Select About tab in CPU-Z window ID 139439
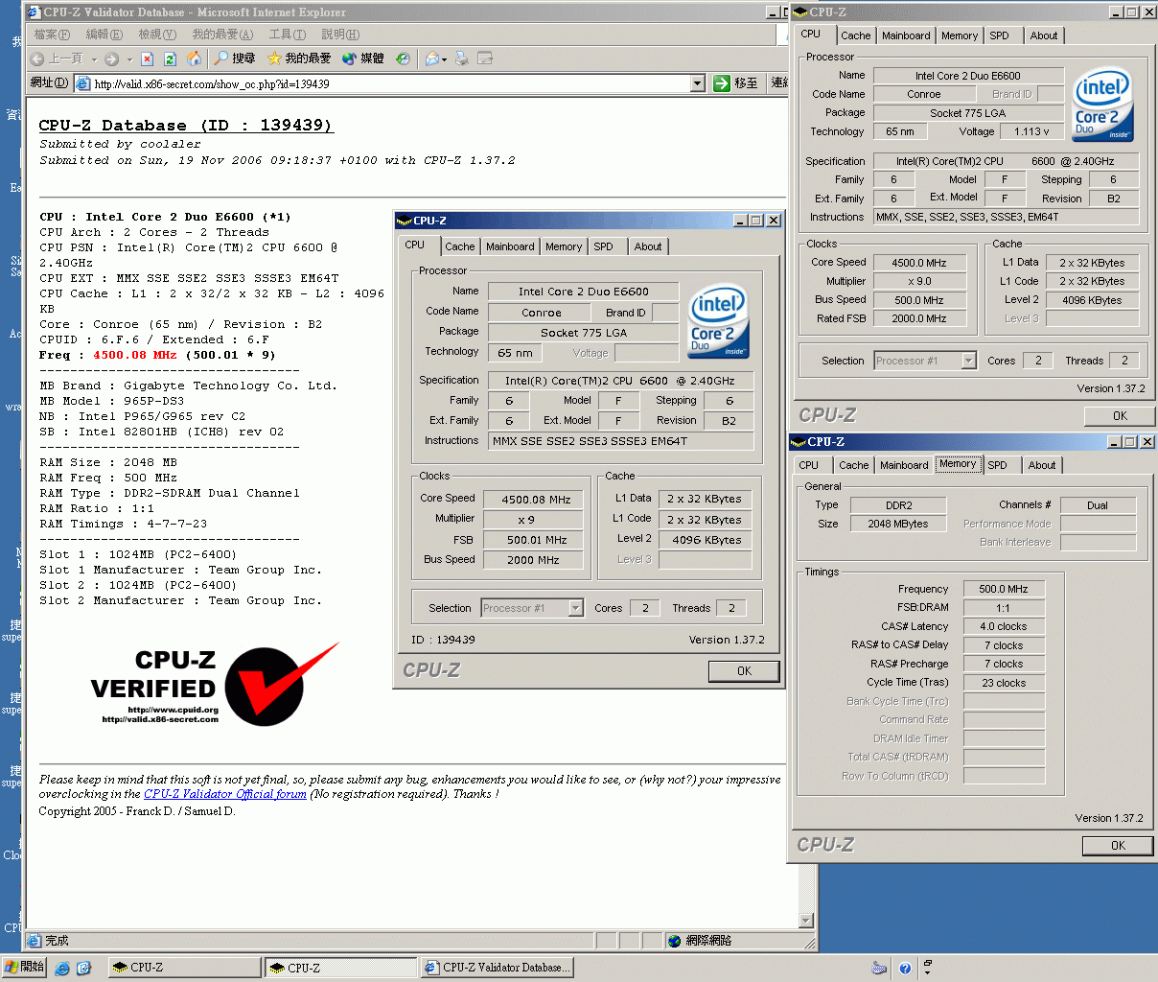This screenshot has height=982, width=1158. pos(648,246)
